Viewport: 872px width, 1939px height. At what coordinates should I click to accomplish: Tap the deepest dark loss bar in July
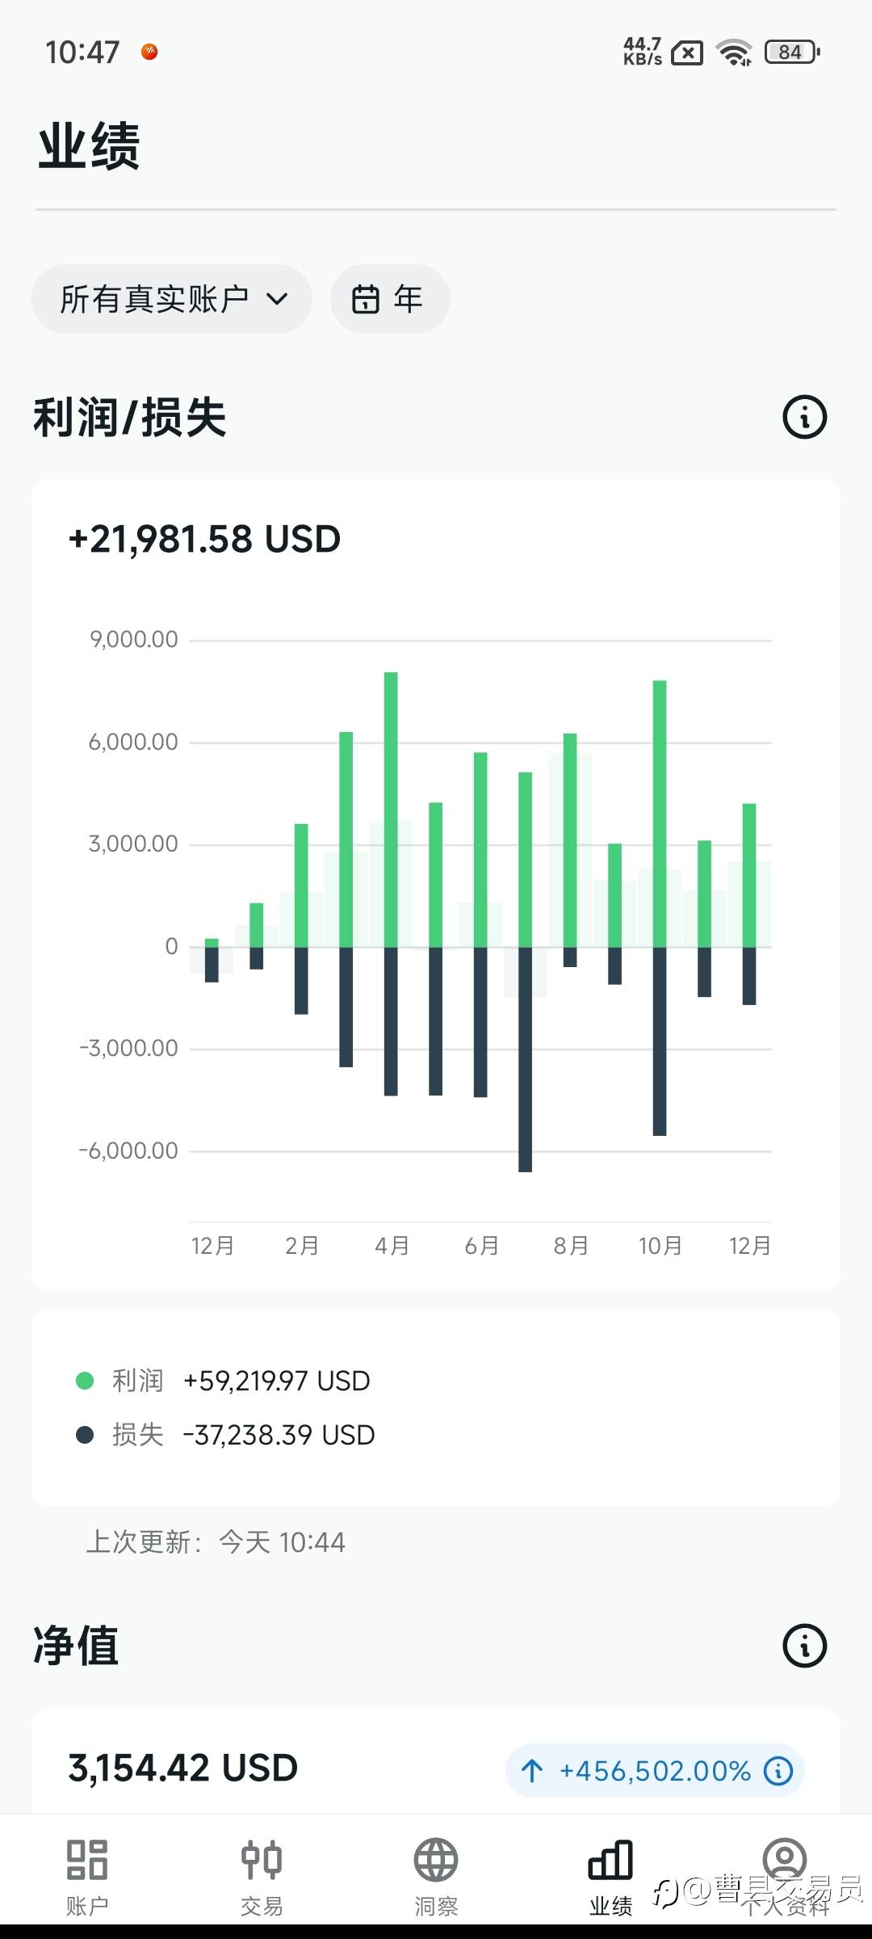pyautogui.click(x=525, y=1058)
